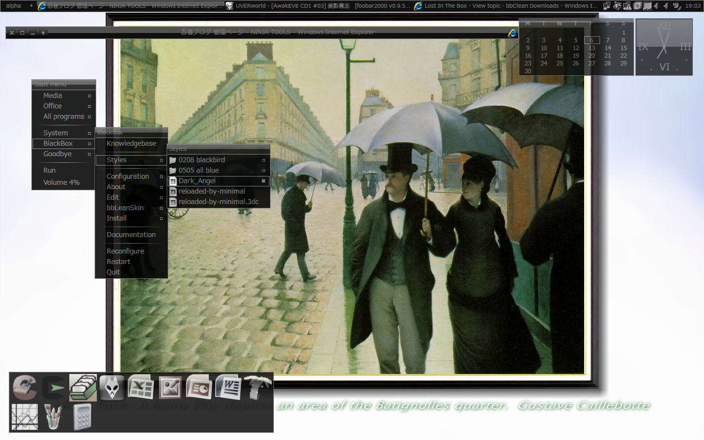The image size is (704, 440).
Task: Choose Run in Start menu
Action: [x=64, y=170]
